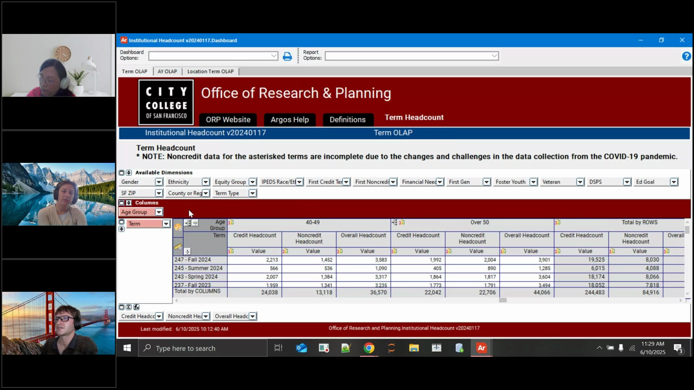Open the ORP Website link
The height and width of the screenshot is (390, 694).
pos(228,120)
